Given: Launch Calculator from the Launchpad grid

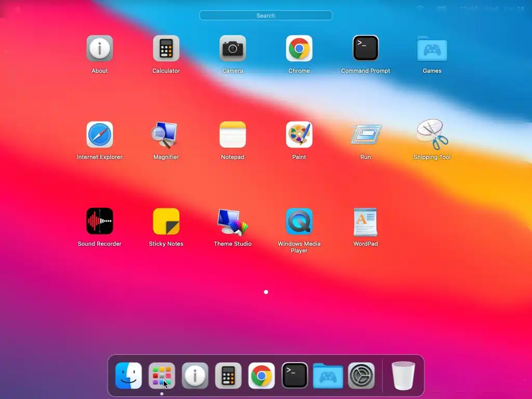Looking at the screenshot, I should click(x=166, y=48).
